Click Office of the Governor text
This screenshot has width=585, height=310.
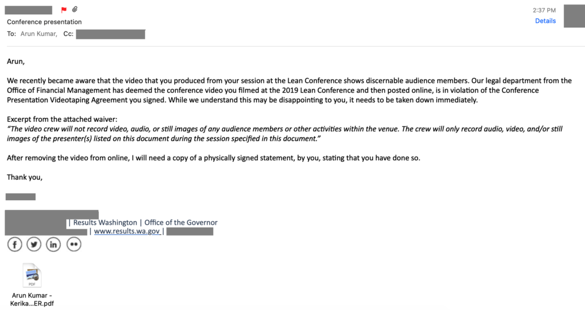[x=181, y=222]
